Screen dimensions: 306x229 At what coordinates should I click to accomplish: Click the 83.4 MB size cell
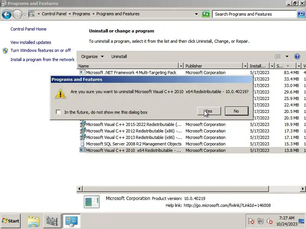[291, 73]
